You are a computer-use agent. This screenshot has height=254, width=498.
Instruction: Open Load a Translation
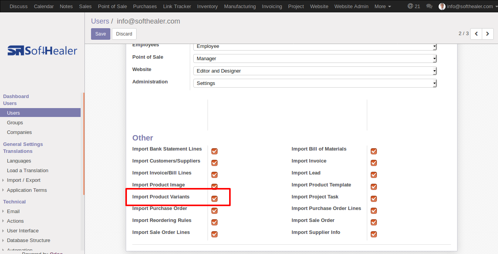point(28,171)
